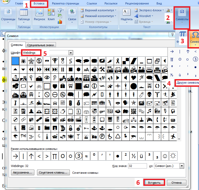The width and height of the screenshot is (199, 190).
Task: Select the theater masks symbol
Action: click(142, 111)
